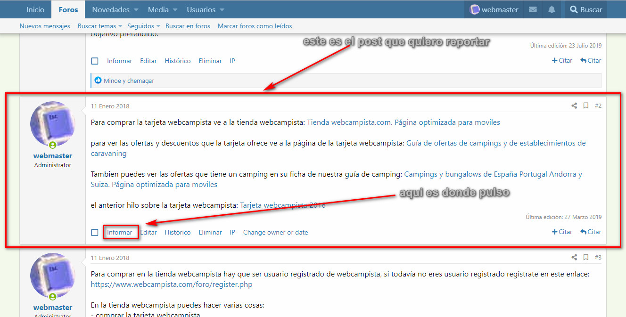The image size is (626, 317).
Task: Open the Usuarios section
Action: tap(201, 9)
